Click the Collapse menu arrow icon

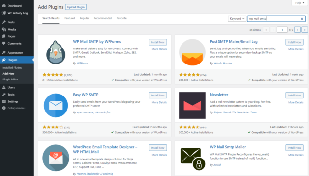click(4, 108)
